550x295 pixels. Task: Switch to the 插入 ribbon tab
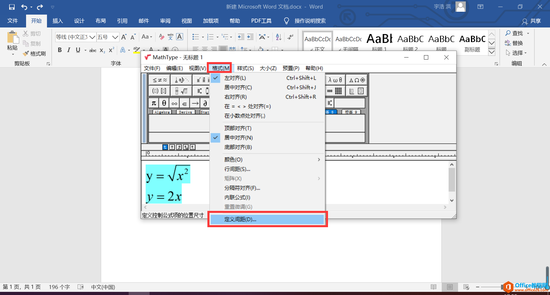click(58, 21)
